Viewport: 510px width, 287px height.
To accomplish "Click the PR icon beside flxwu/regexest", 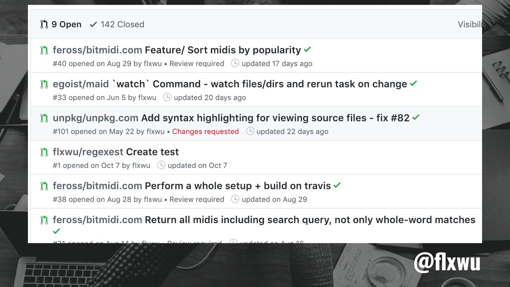I will (44, 152).
